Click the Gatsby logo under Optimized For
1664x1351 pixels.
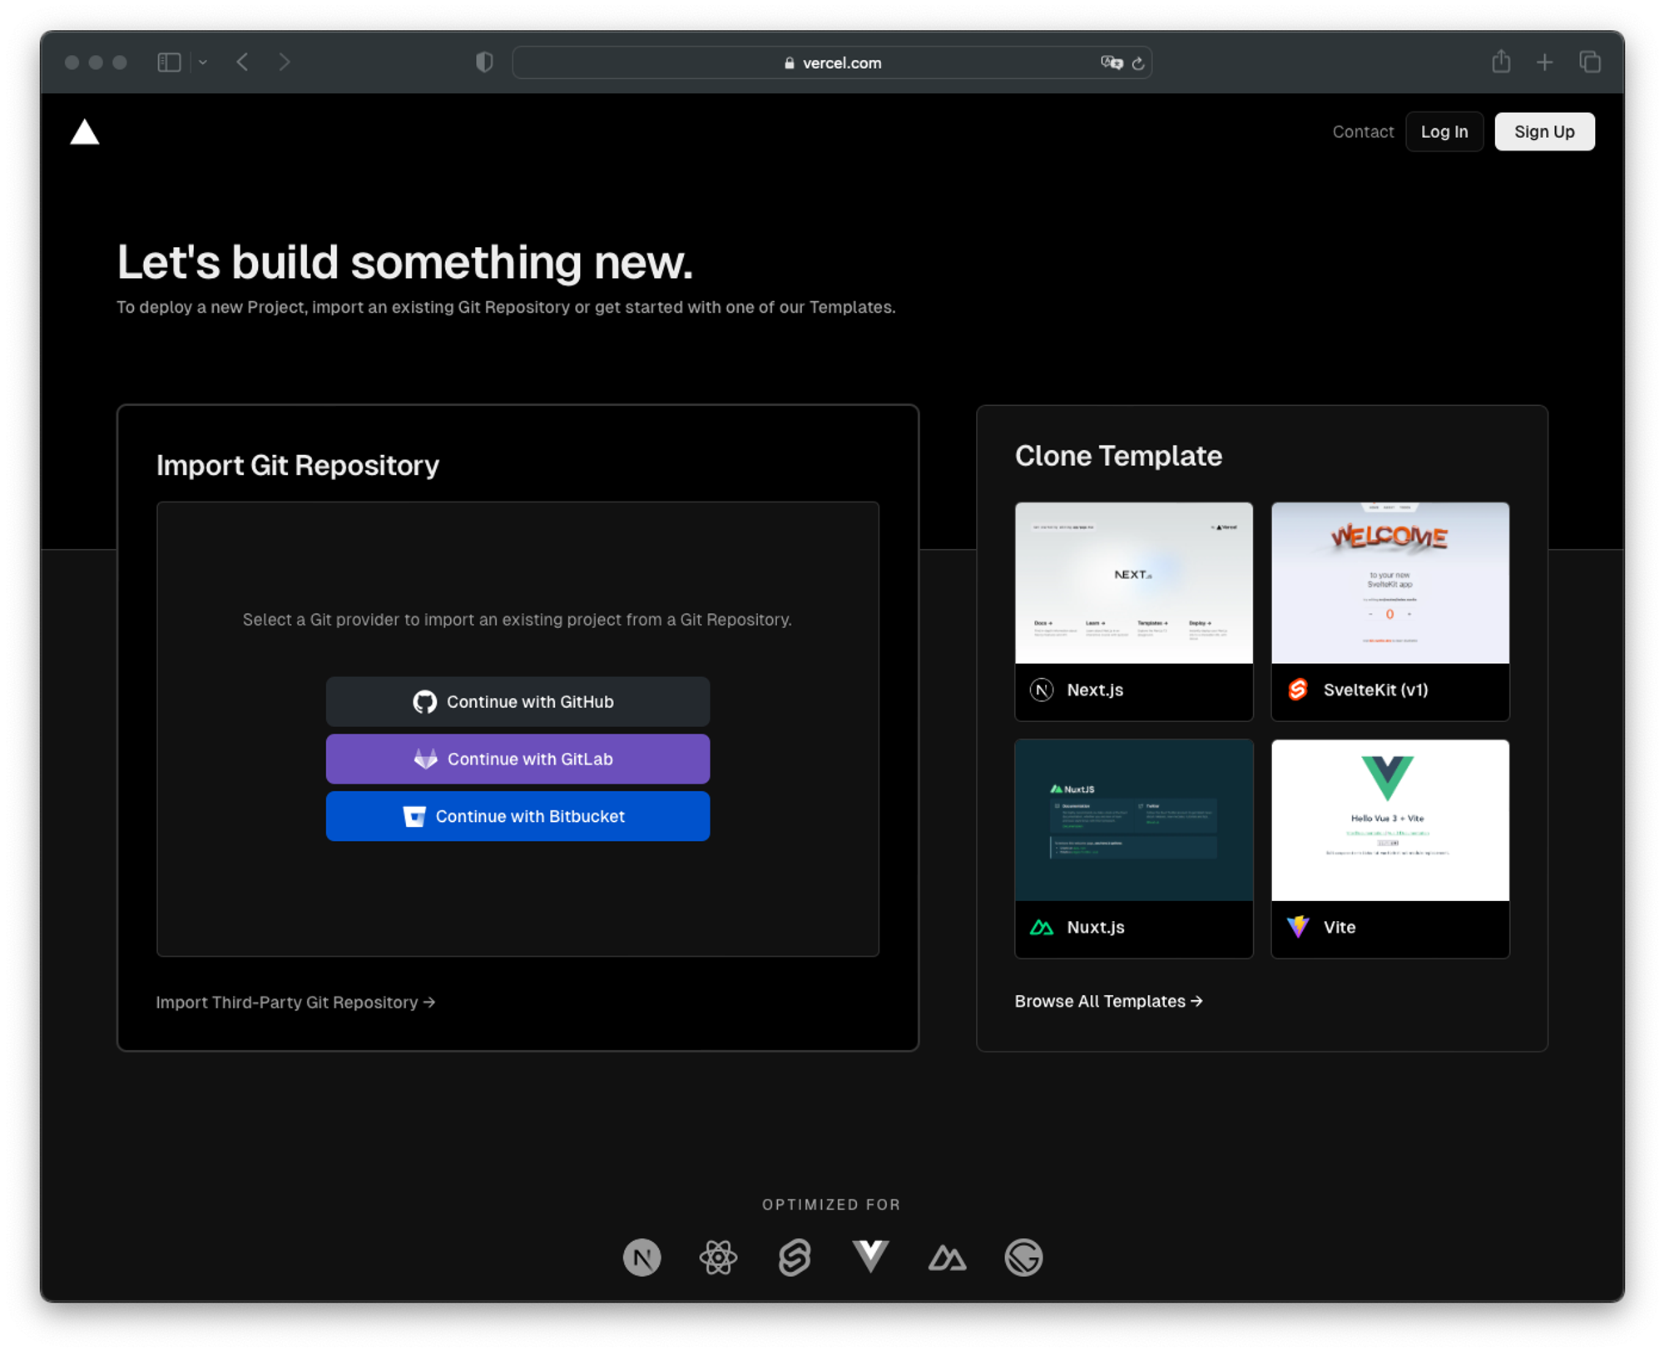pos(1023,1257)
